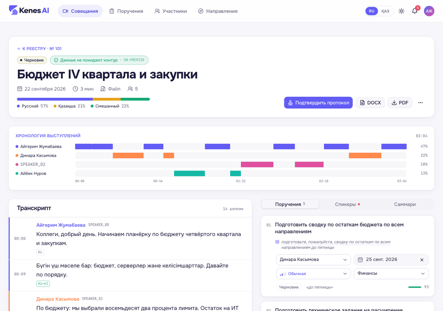Screen dimensions: 443x311
Task: Open the АЖ user avatar menu
Action: pyautogui.click(x=429, y=11)
